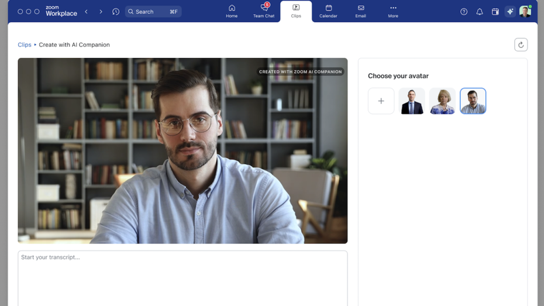Click the refresh button
Image resolution: width=544 pixels, height=306 pixels.
coord(521,45)
